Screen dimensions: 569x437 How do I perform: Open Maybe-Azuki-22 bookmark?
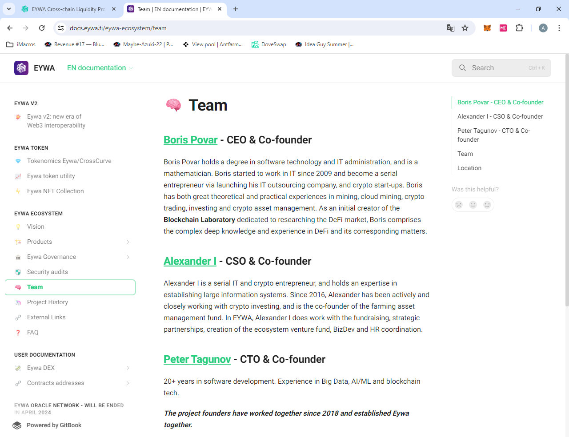143,44
